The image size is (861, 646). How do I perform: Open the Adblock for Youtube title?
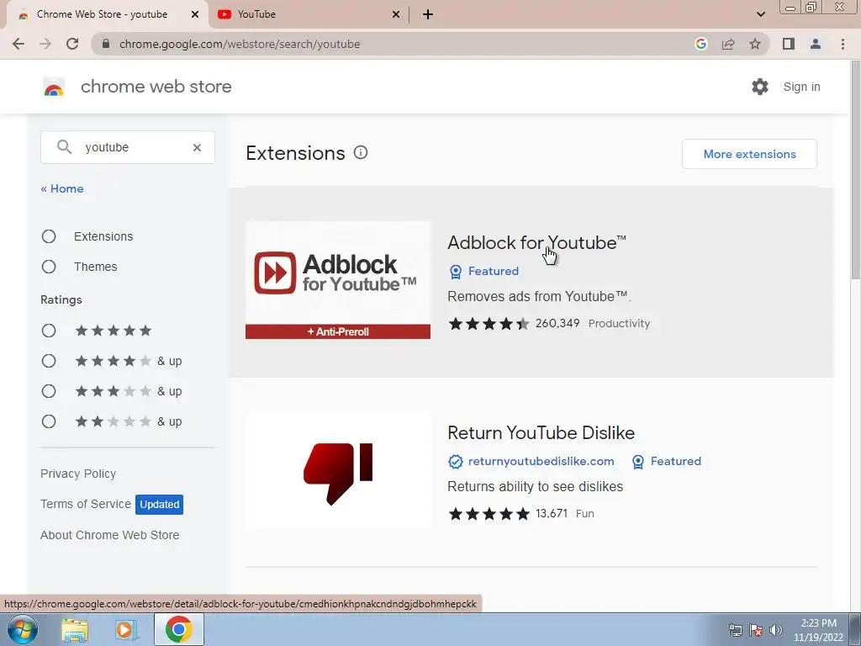point(536,242)
